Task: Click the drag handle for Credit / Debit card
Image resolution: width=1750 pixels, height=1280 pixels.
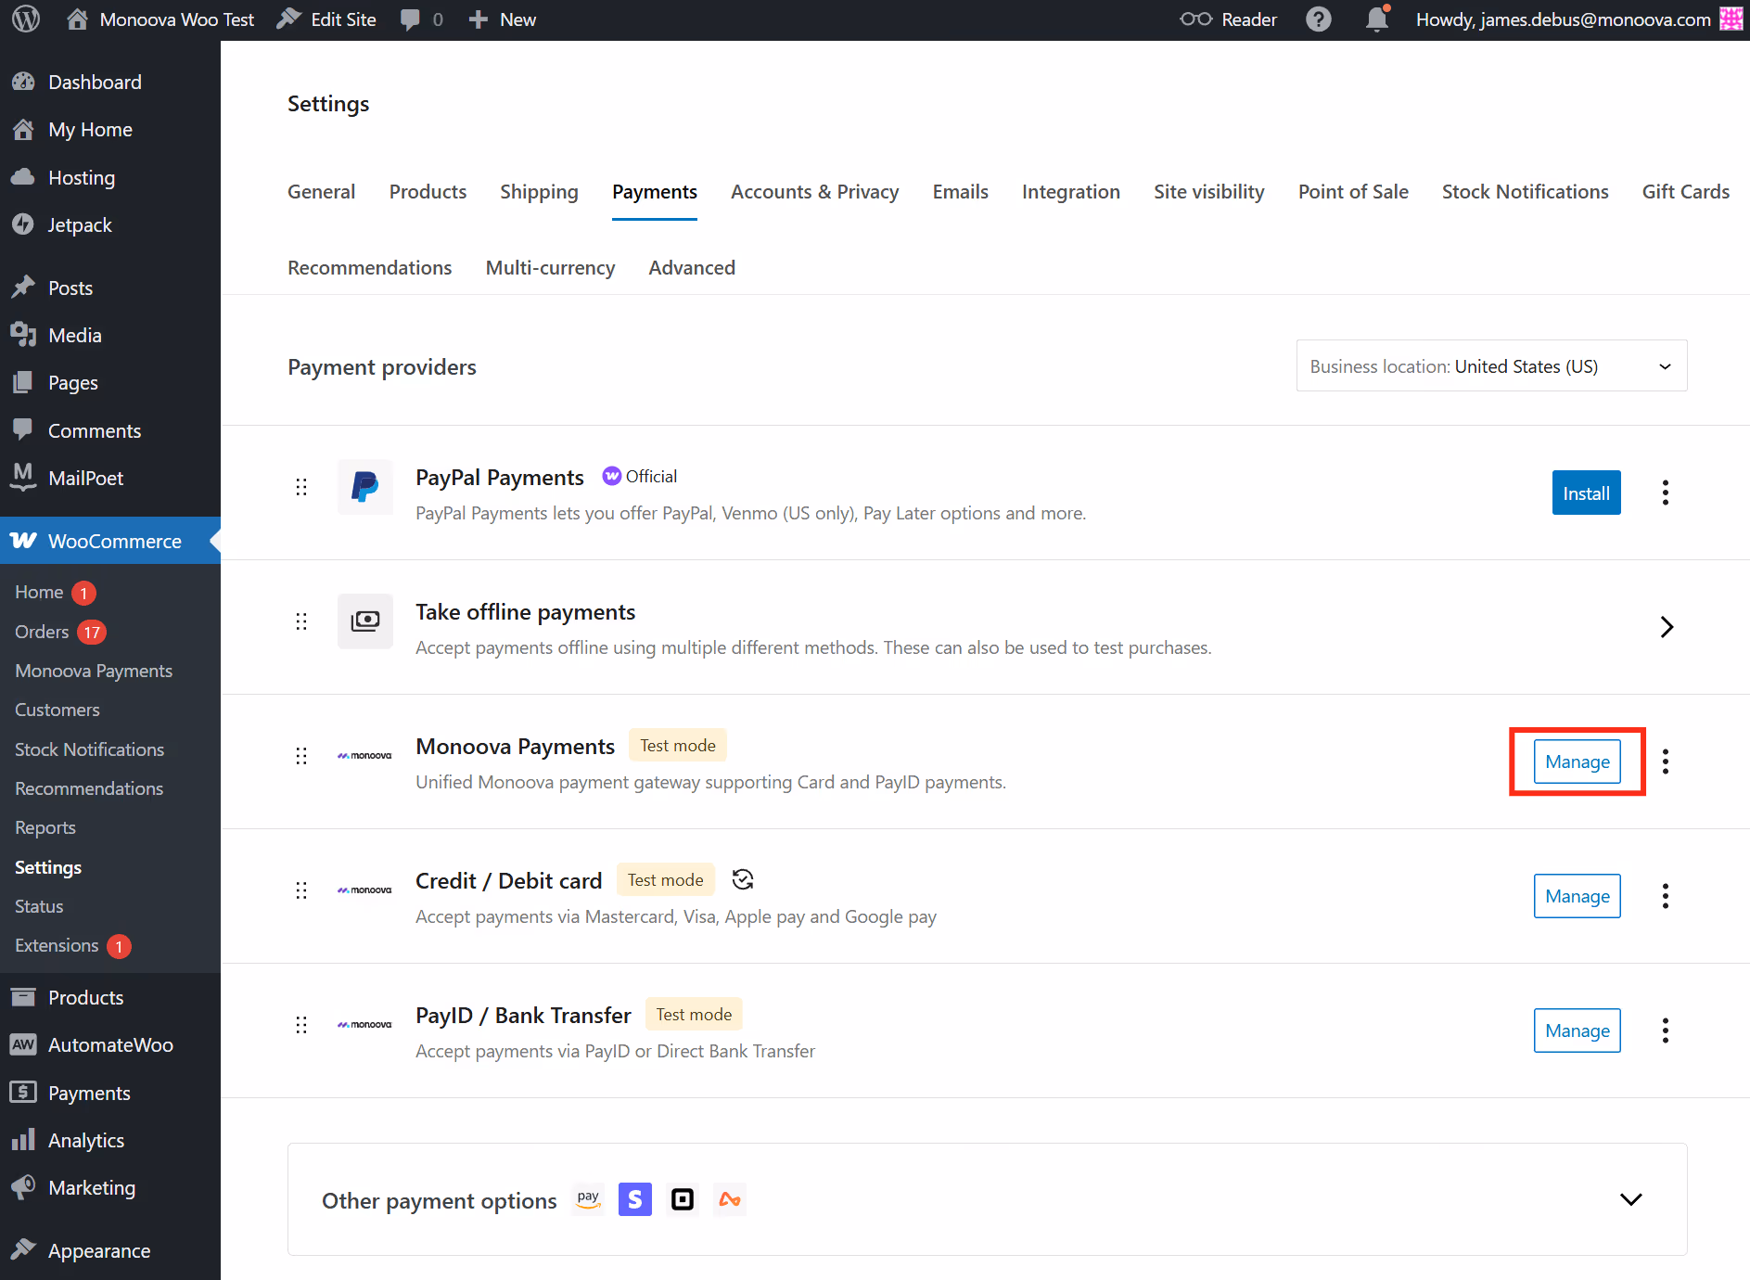Action: tap(301, 890)
